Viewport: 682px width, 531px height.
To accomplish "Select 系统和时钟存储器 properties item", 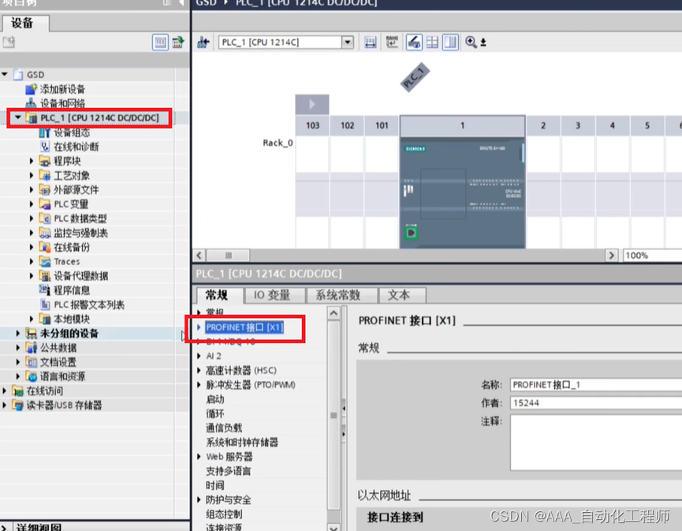I will (242, 442).
